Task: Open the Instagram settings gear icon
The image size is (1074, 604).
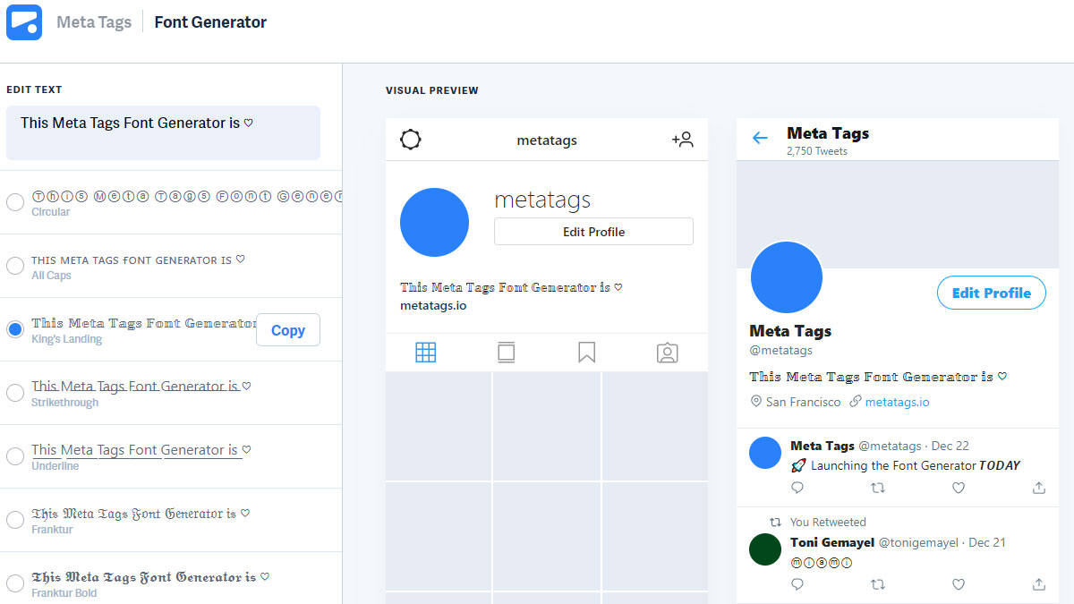Action: [x=411, y=140]
